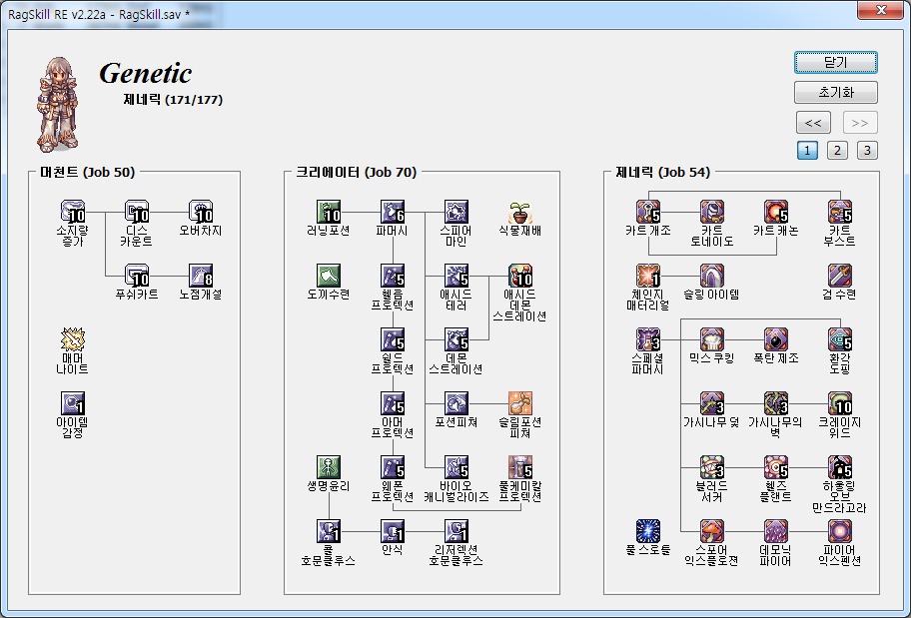Choose the 하울링 오브 만드라고라 skill icon

click(839, 467)
